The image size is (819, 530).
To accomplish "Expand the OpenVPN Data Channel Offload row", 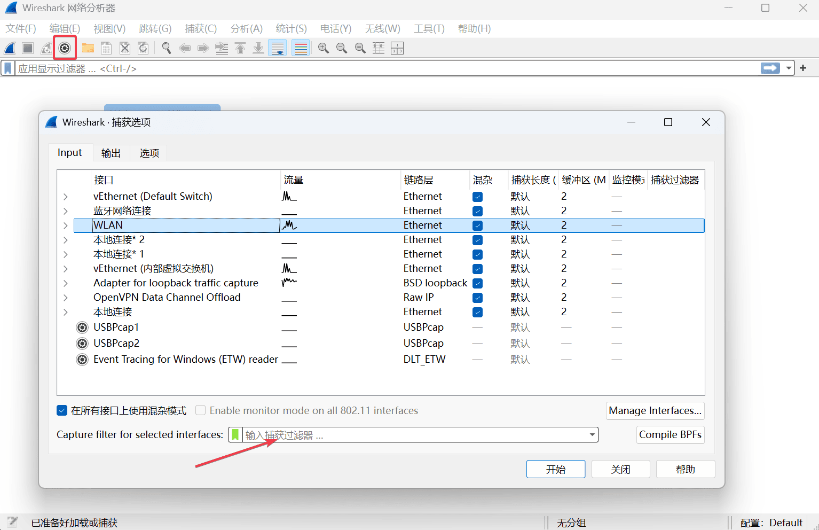I will (x=66, y=298).
